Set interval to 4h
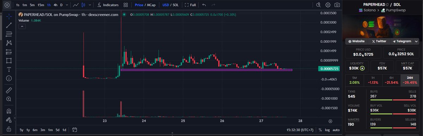Image resolution: width=423 pixels, height=136 pixels. [55, 5]
